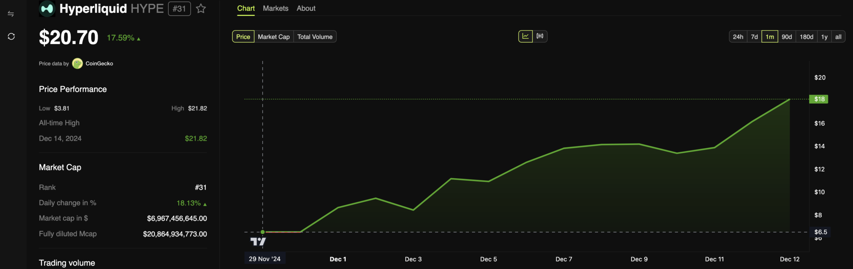The width and height of the screenshot is (853, 269).
Task: Set the chart range to 7d
Action: [x=754, y=37]
